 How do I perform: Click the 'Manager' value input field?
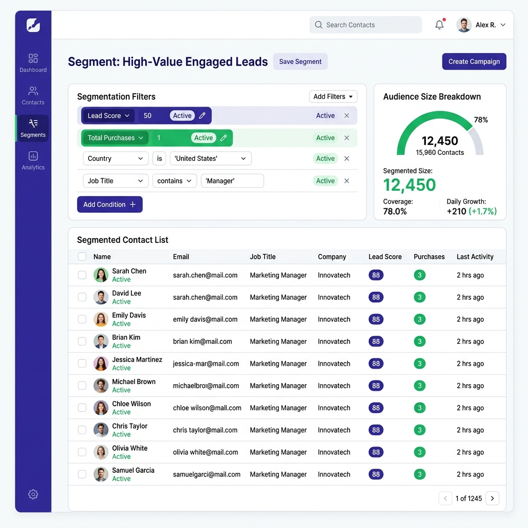[233, 181]
